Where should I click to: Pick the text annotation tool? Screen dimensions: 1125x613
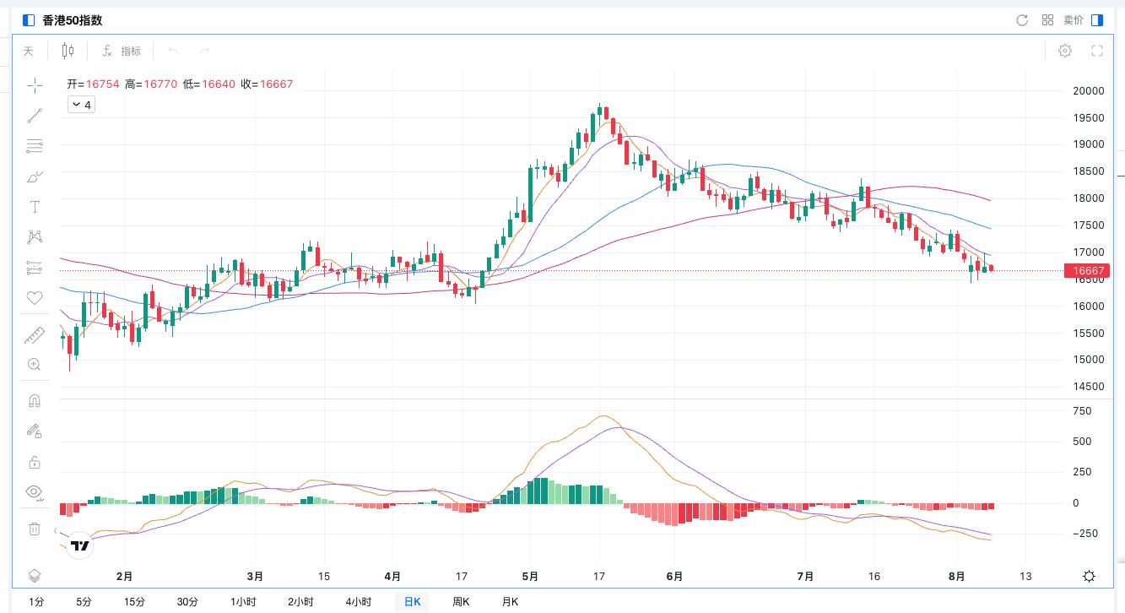click(35, 207)
